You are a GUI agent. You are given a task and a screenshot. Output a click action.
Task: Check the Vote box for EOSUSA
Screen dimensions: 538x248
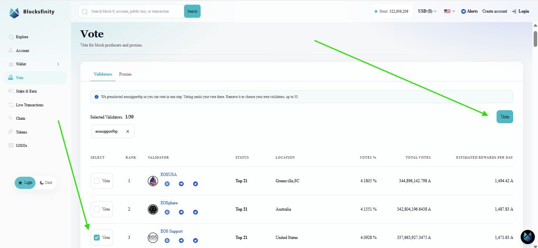coord(97,181)
